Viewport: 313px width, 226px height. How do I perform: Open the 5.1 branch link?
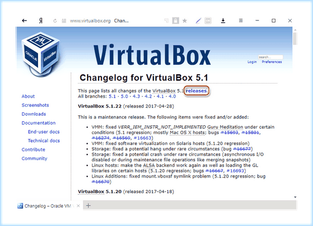click(112, 97)
